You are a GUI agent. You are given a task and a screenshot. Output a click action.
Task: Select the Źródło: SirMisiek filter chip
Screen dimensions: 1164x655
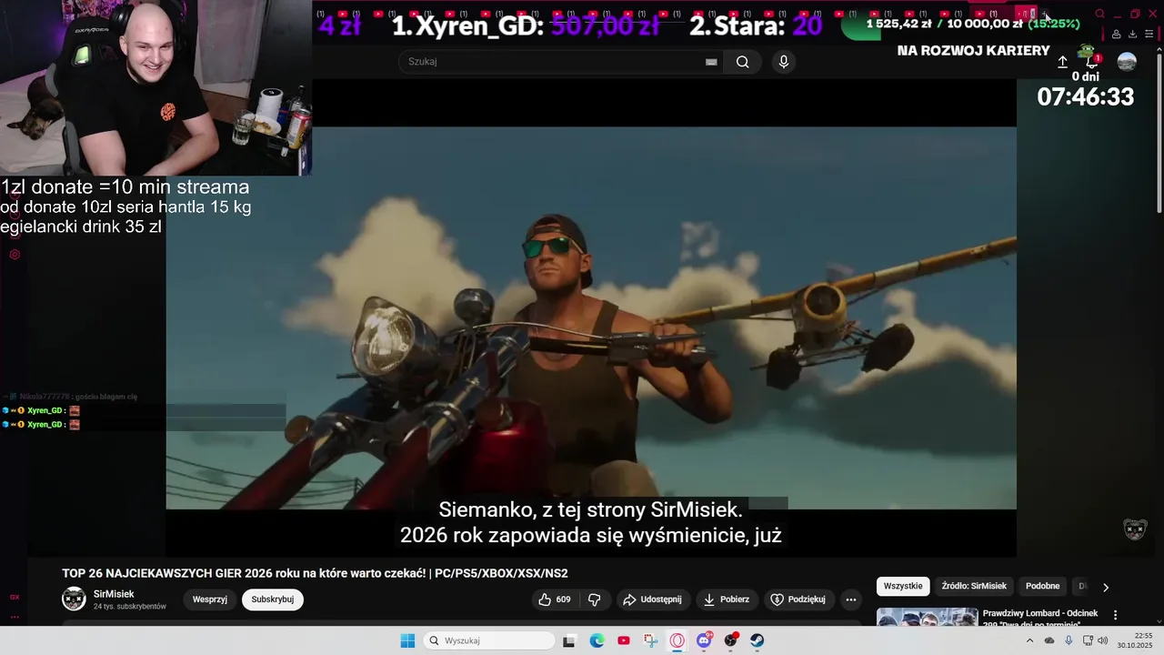974,586
